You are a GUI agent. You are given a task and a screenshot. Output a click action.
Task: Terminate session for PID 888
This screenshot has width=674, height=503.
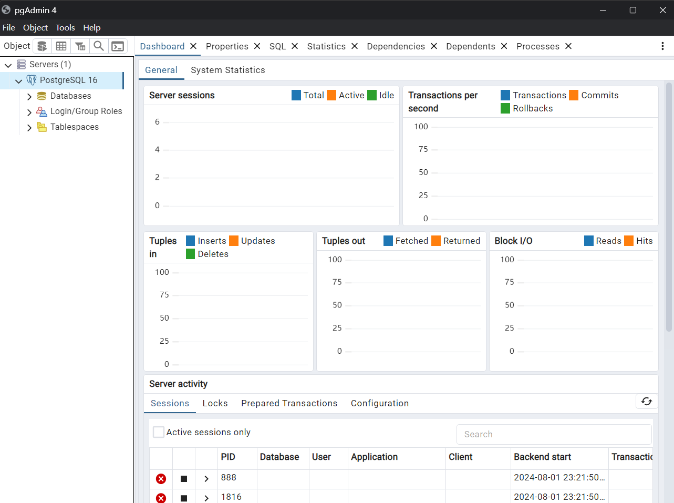(161, 479)
